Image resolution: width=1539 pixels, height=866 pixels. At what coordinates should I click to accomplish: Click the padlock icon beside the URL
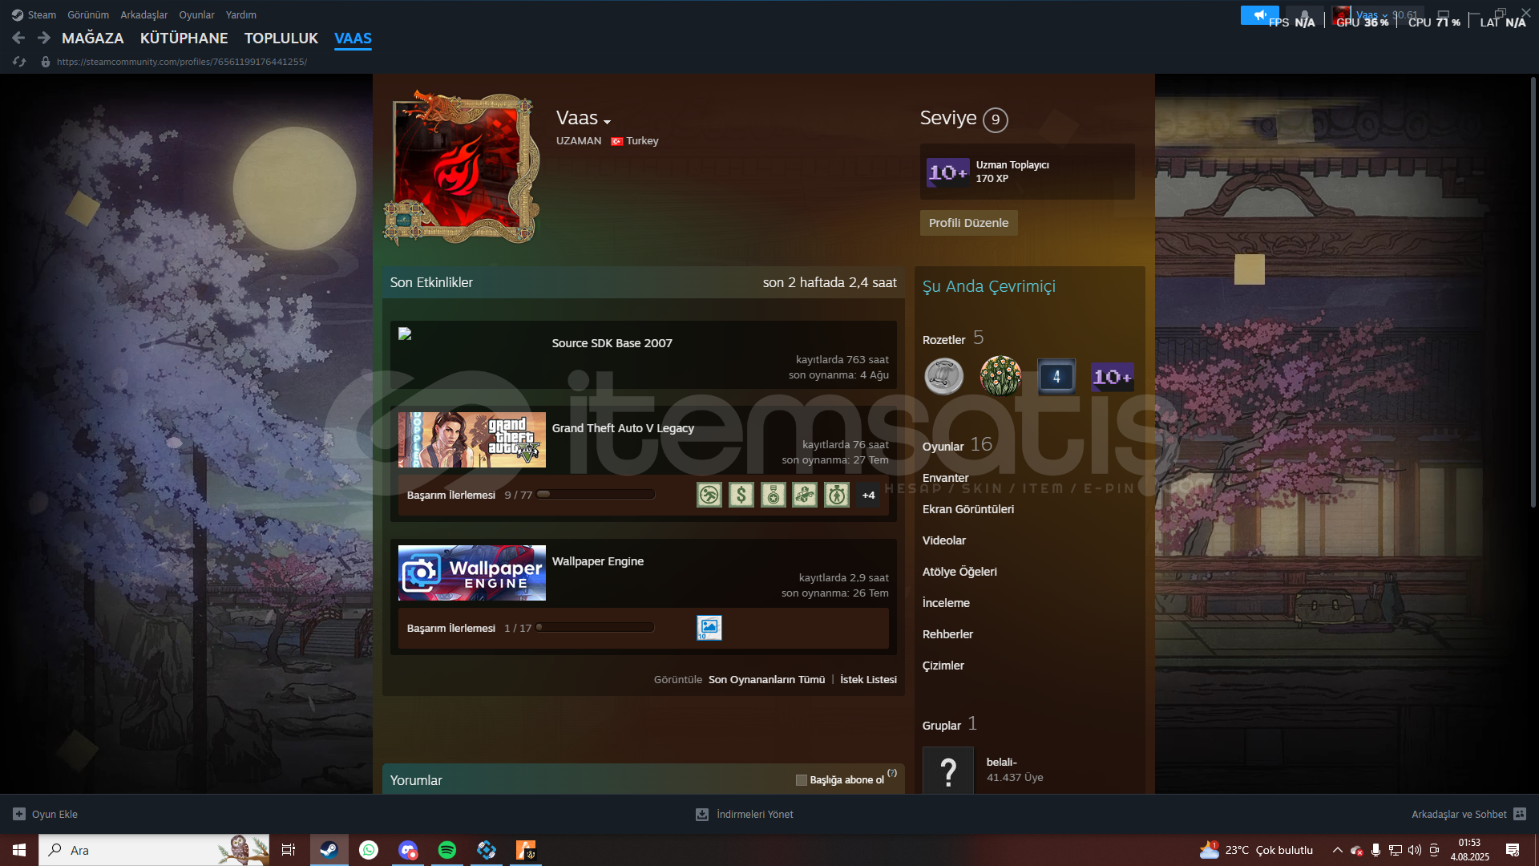click(46, 62)
